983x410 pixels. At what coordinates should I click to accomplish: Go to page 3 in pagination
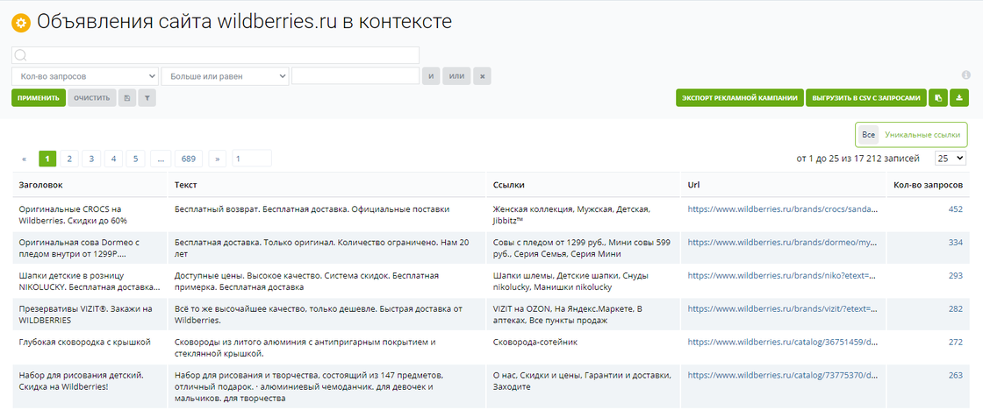coord(91,159)
